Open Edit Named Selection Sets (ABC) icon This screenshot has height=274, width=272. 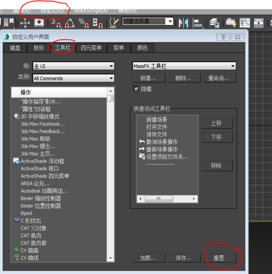pyautogui.click(x=114, y=23)
